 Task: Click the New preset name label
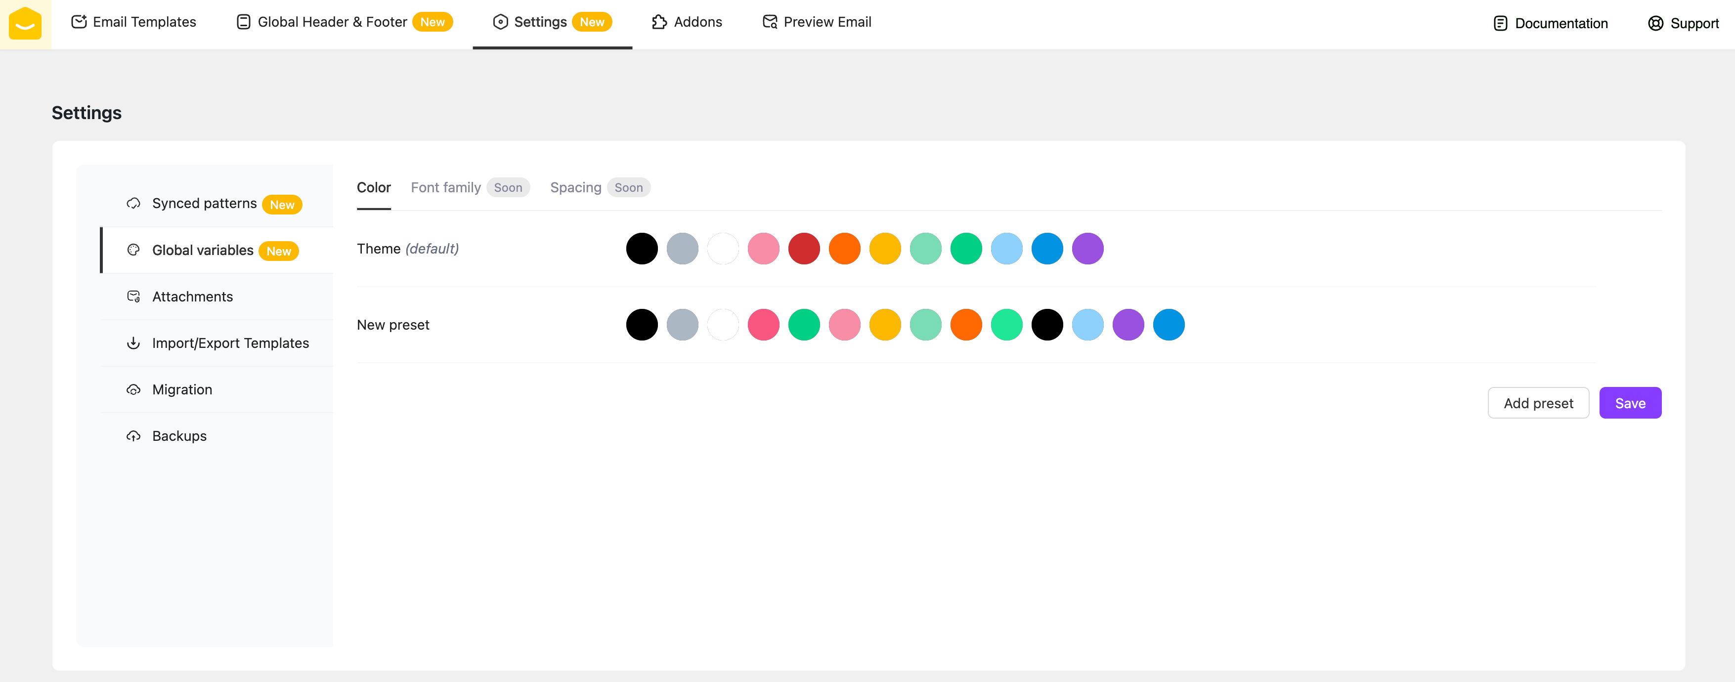[x=392, y=325]
